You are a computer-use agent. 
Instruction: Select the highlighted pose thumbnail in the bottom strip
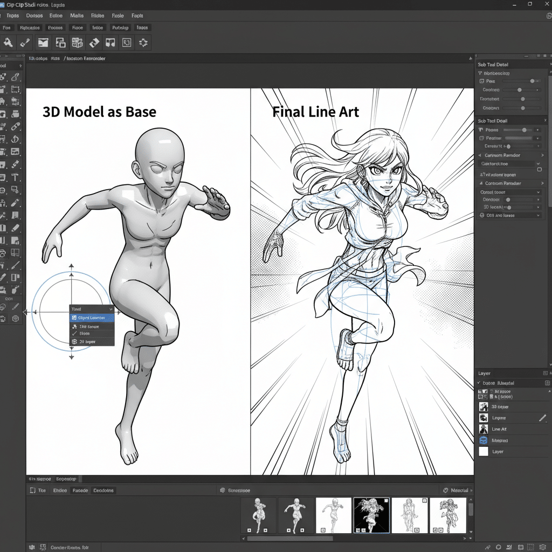pos(371,515)
